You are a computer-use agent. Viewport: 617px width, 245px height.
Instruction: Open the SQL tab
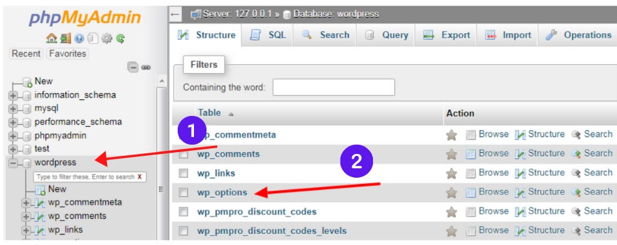point(268,35)
